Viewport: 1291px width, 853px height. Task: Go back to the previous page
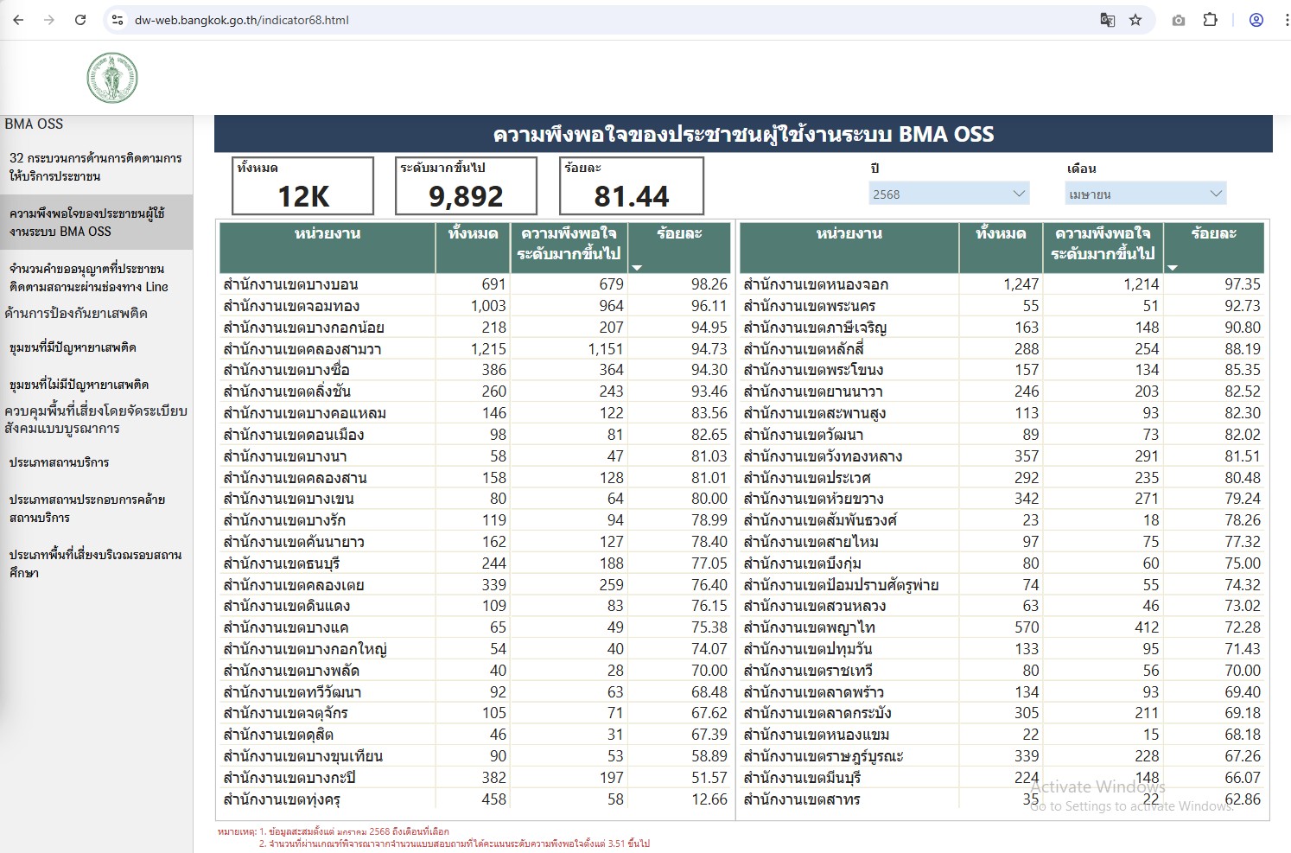[18, 20]
